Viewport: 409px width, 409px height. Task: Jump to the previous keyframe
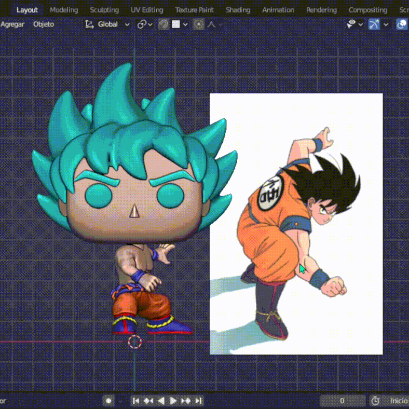click(148, 401)
